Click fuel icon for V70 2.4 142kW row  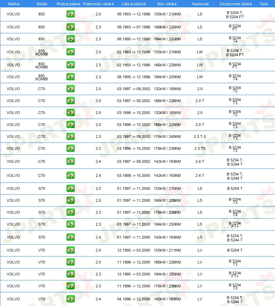click(70, 299)
